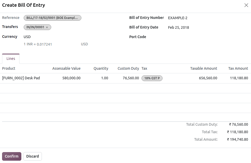Sort by Quantity column header
This screenshot has width=251, height=163.
coord(101,68)
